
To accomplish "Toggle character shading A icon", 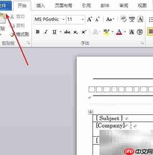I will click(132, 32).
